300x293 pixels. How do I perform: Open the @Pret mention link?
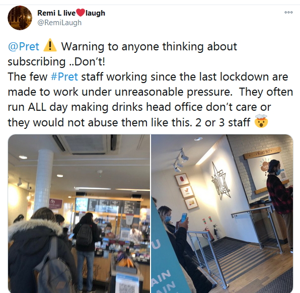click(24, 46)
